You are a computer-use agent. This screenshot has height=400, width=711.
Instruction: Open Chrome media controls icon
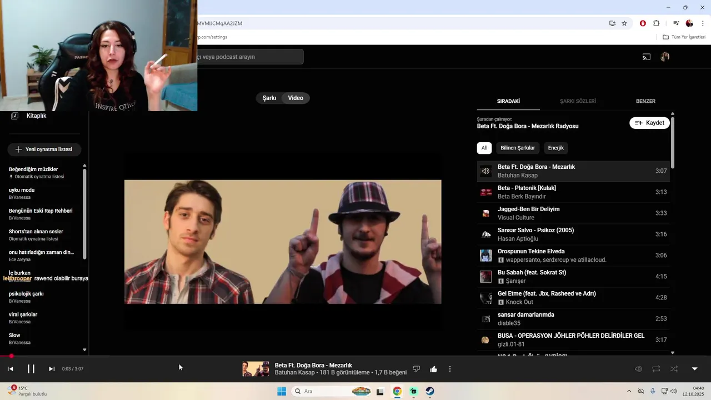tap(676, 23)
